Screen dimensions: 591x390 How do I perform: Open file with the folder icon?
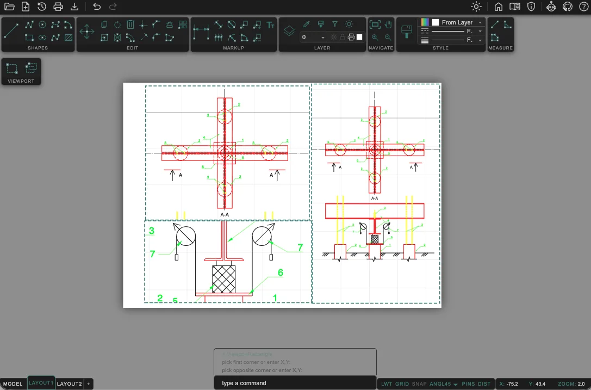pyautogui.click(x=9, y=7)
